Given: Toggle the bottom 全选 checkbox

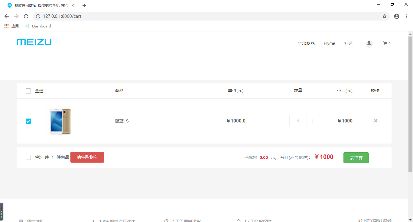Looking at the screenshot, I should point(28,157).
